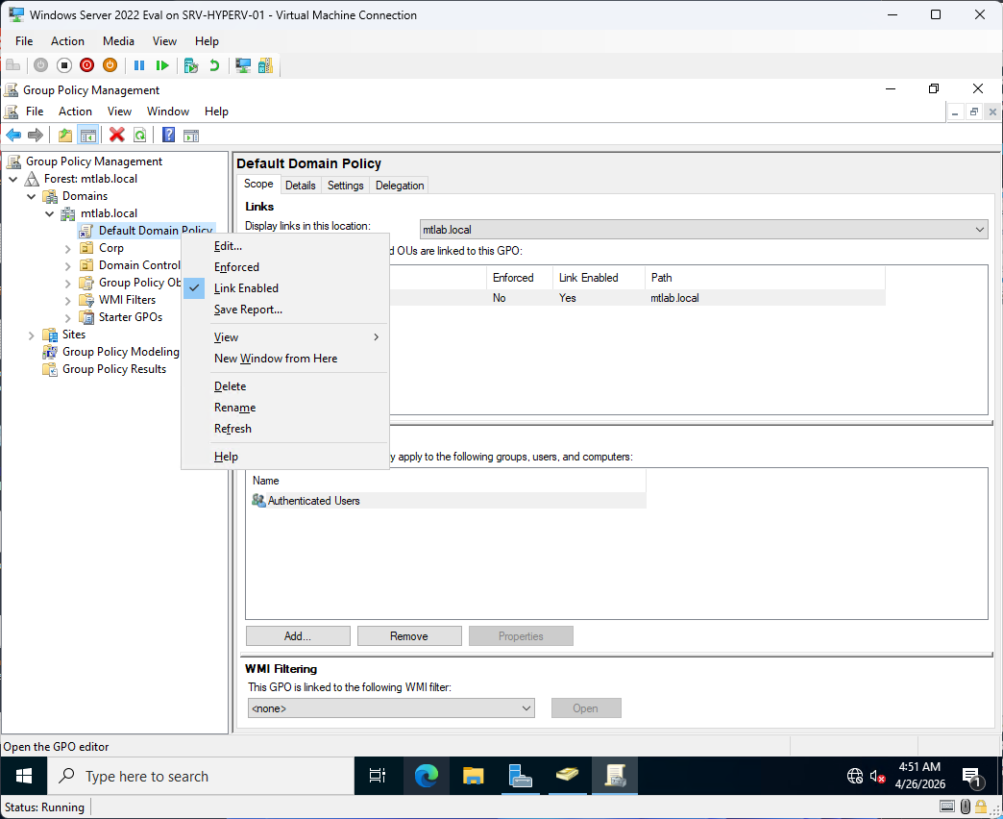
Task: Go forward with gray arrow icon
Action: coord(36,135)
